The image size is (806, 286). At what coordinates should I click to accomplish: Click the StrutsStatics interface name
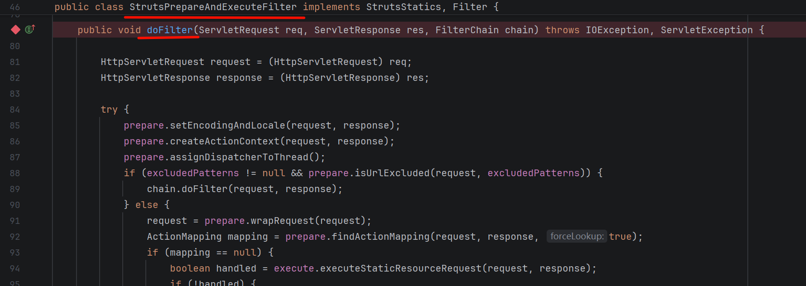(x=404, y=7)
